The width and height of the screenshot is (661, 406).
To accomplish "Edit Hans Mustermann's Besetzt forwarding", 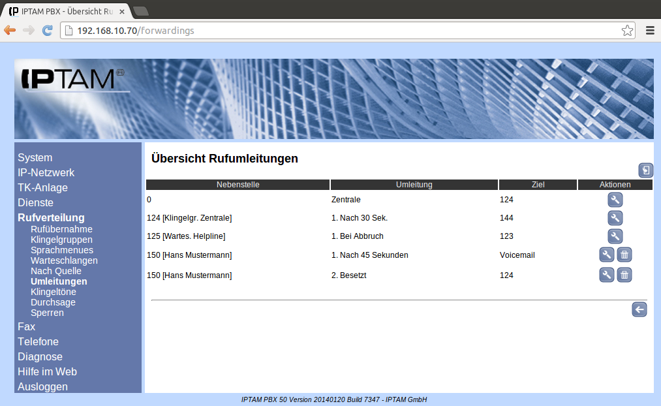I will click(x=606, y=275).
